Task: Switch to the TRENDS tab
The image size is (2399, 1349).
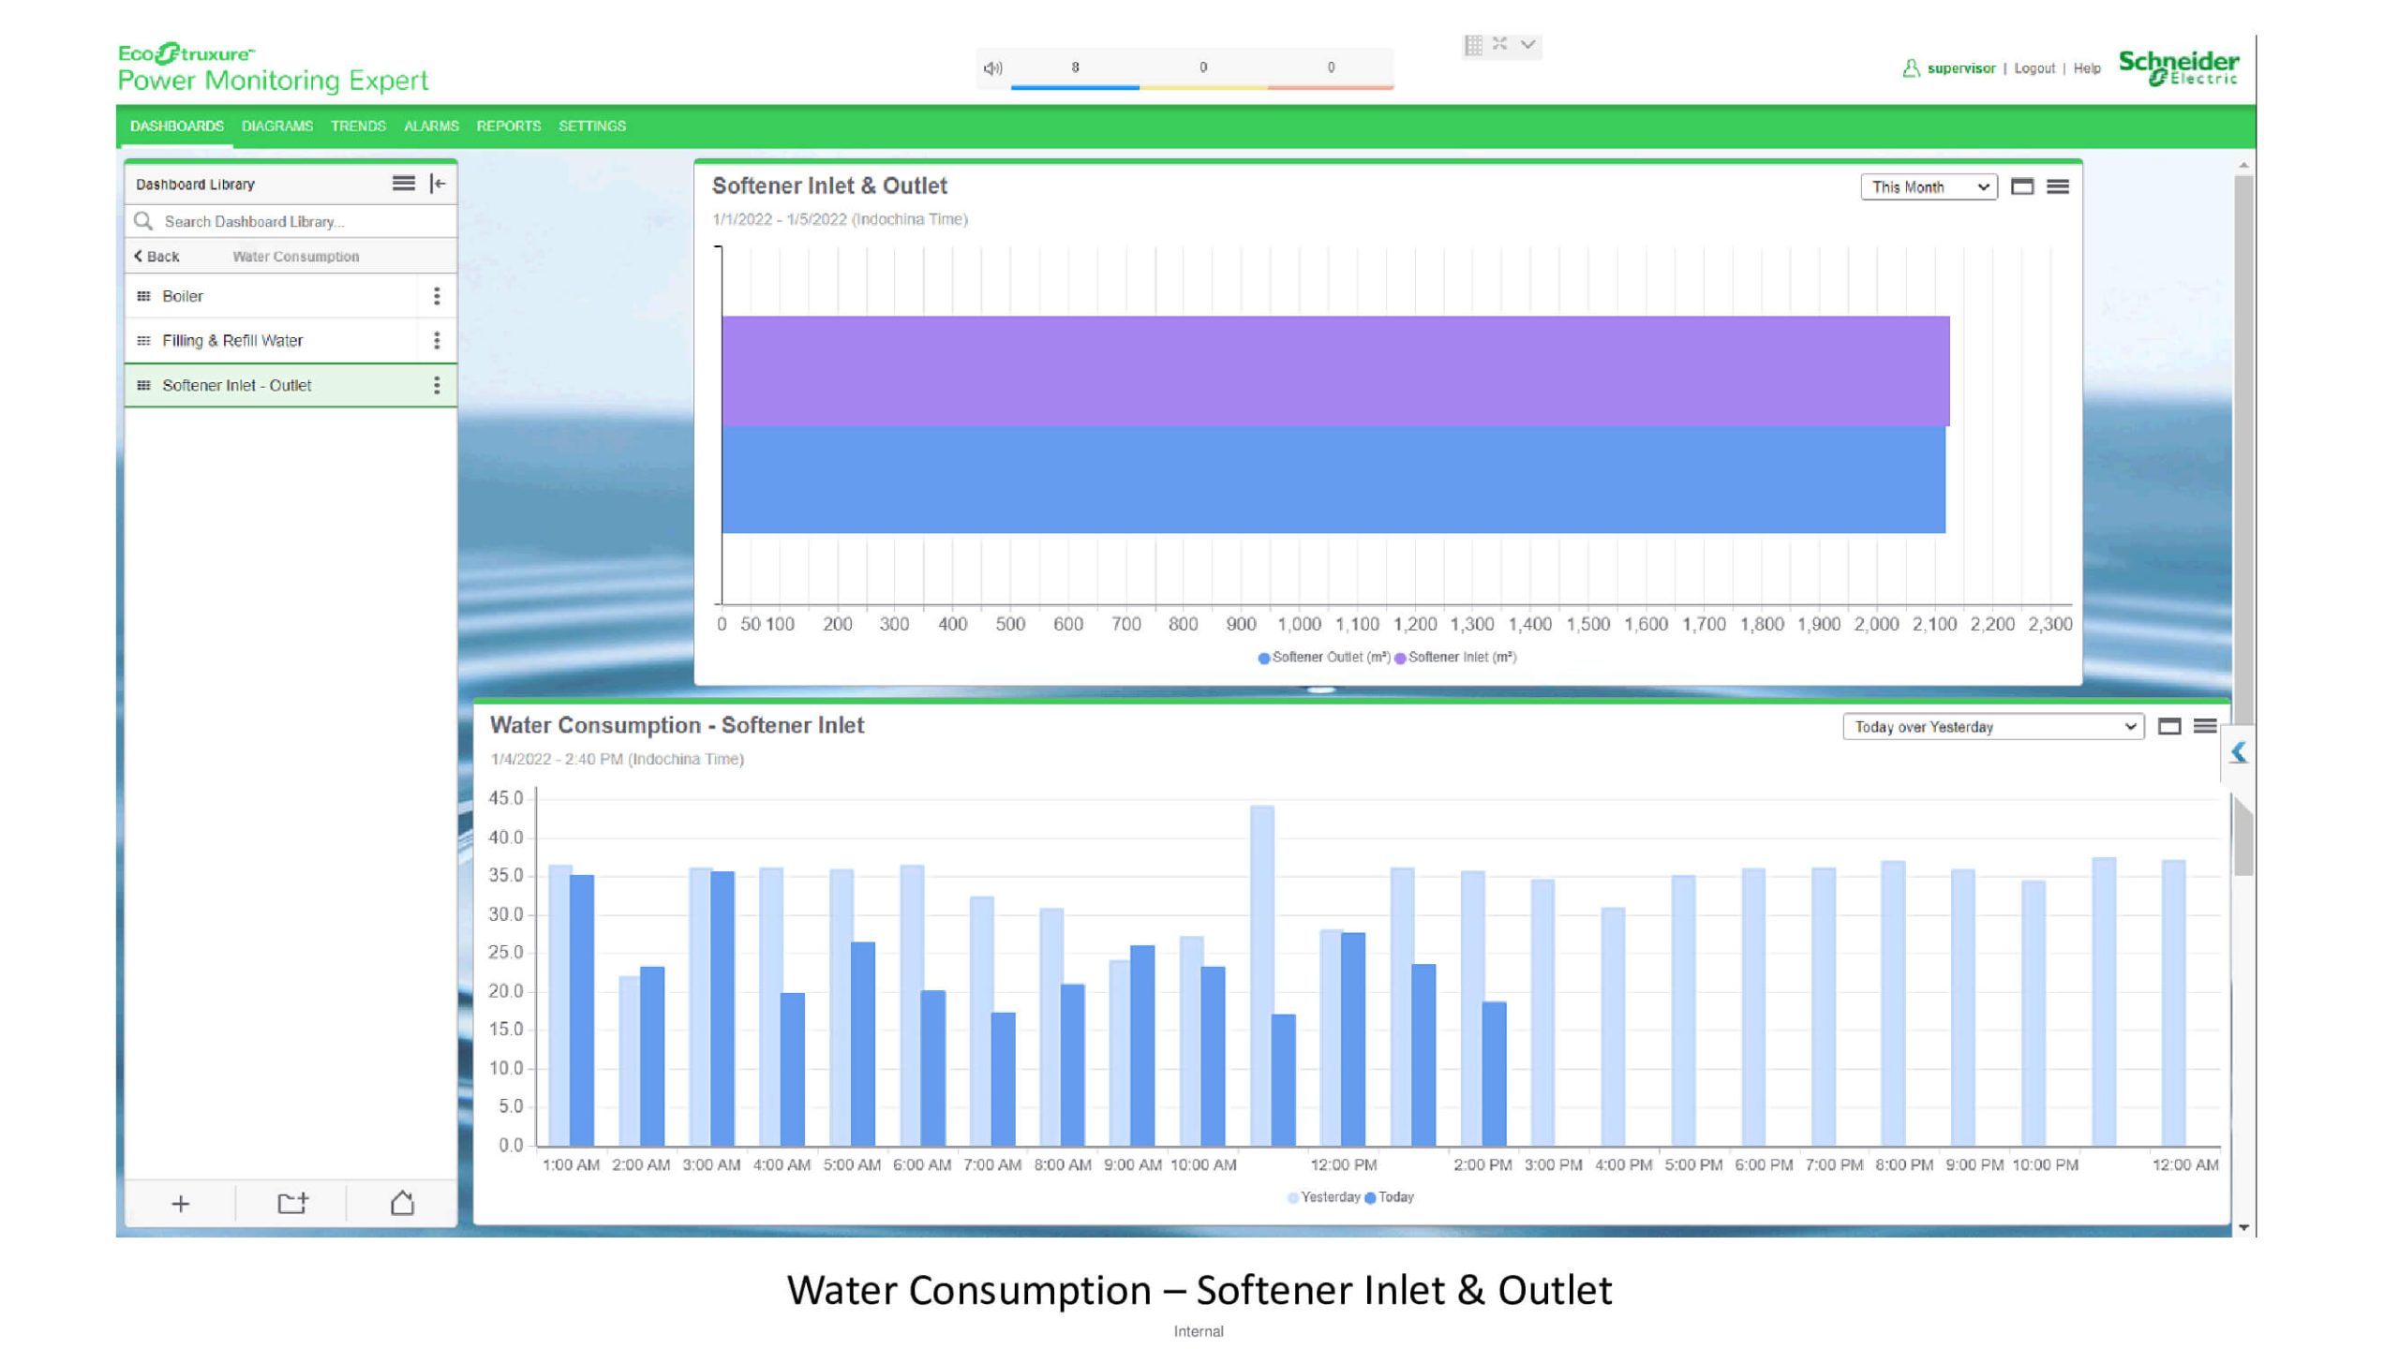Action: 358,126
